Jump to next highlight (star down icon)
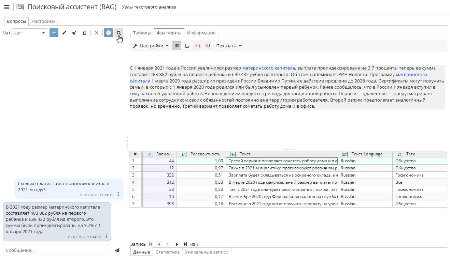Image resolution: width=450 pixels, height=259 pixels. (208, 46)
